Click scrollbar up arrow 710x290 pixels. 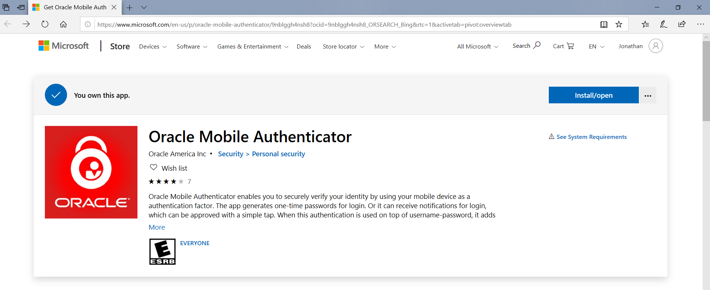click(706, 37)
